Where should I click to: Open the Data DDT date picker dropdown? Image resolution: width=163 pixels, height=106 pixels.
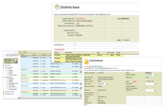[155, 90]
